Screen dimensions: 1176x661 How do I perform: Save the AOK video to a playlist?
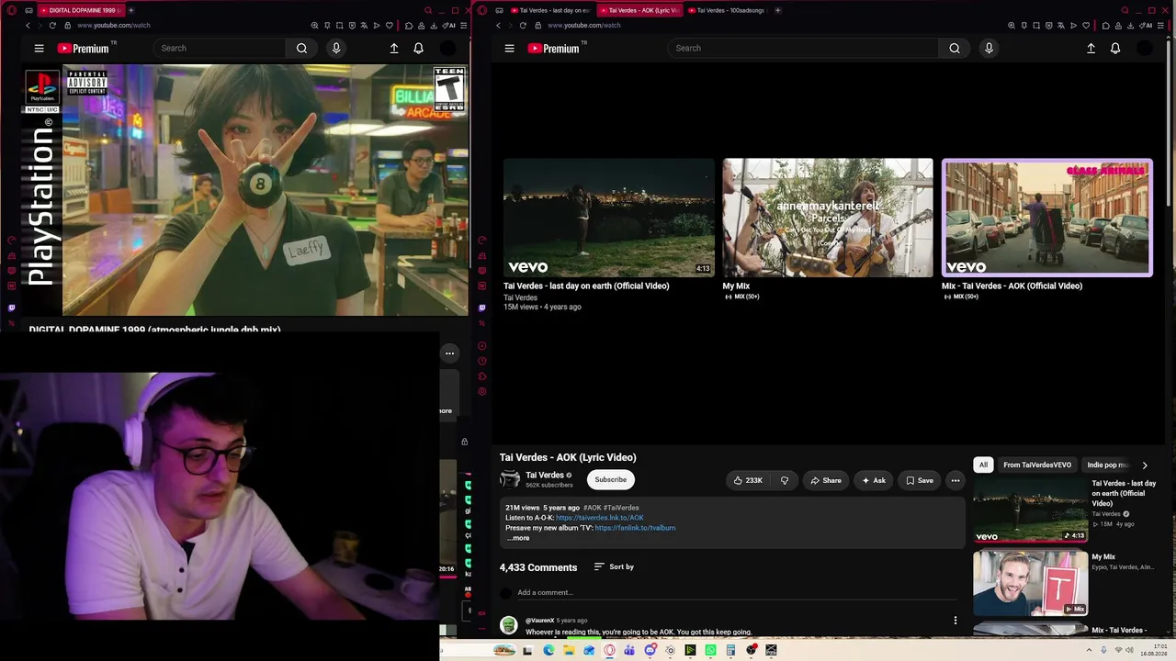point(919,480)
